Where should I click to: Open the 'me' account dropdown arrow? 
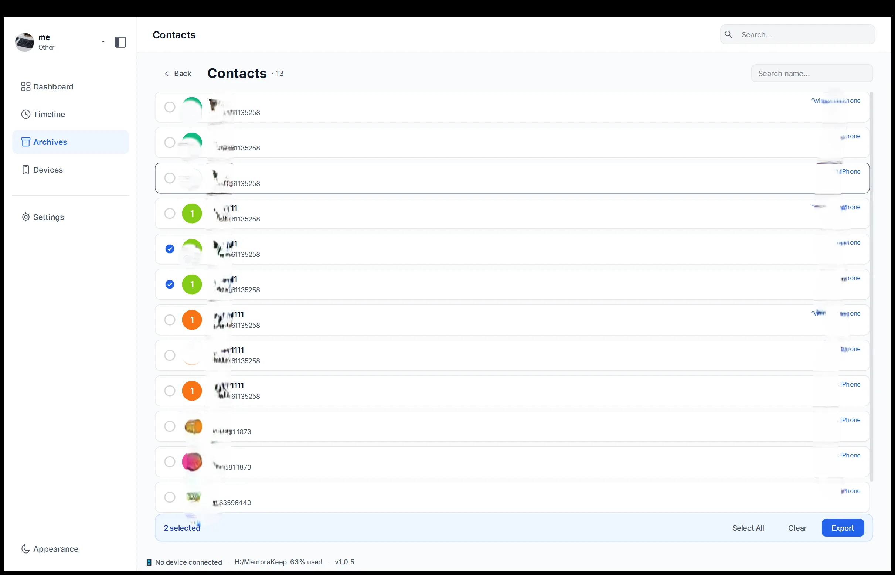coord(103,42)
